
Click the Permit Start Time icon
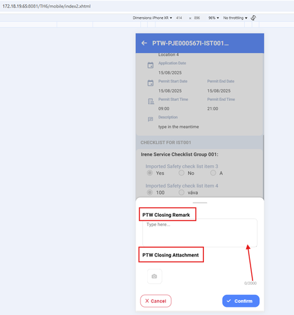click(x=151, y=101)
